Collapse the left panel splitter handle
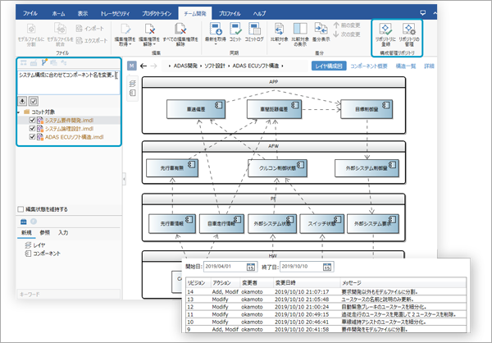The height and width of the screenshot is (343, 492). 125,179
